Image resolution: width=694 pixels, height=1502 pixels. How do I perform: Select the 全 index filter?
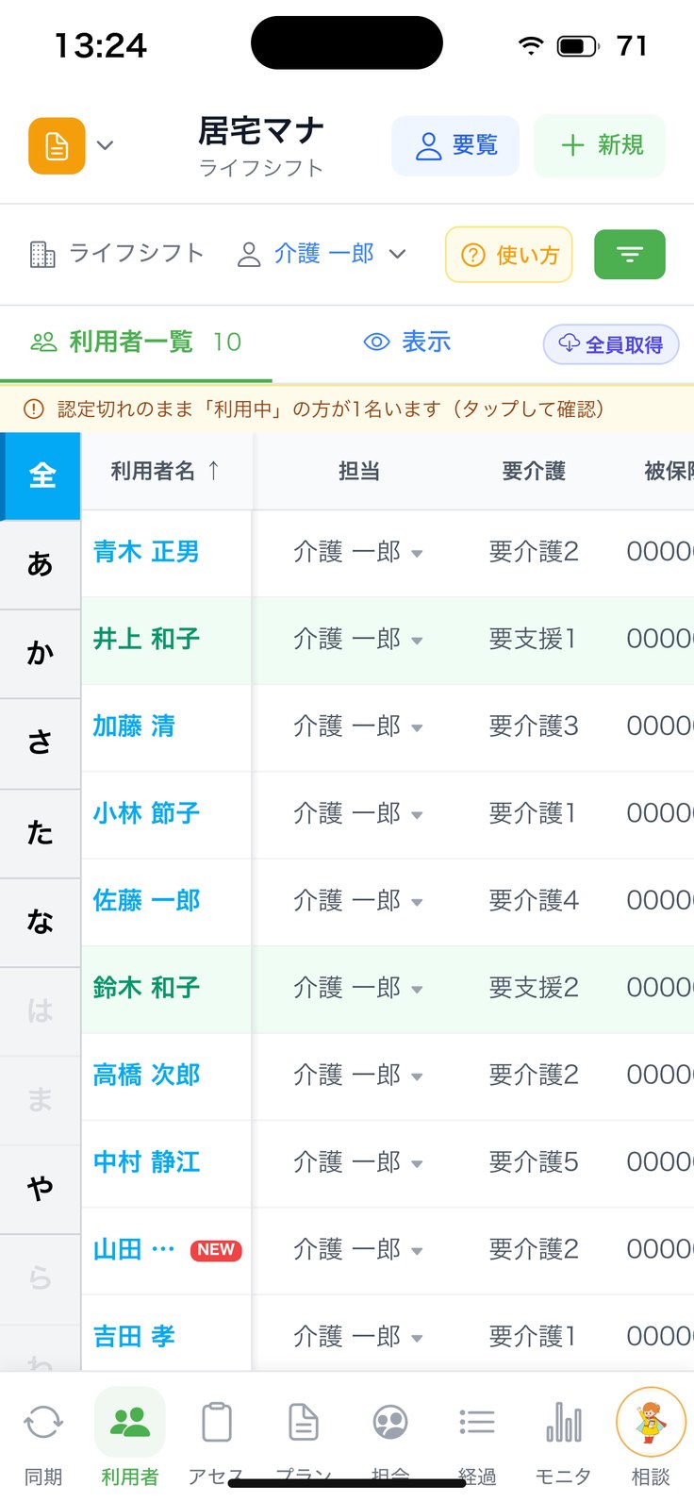click(x=41, y=476)
